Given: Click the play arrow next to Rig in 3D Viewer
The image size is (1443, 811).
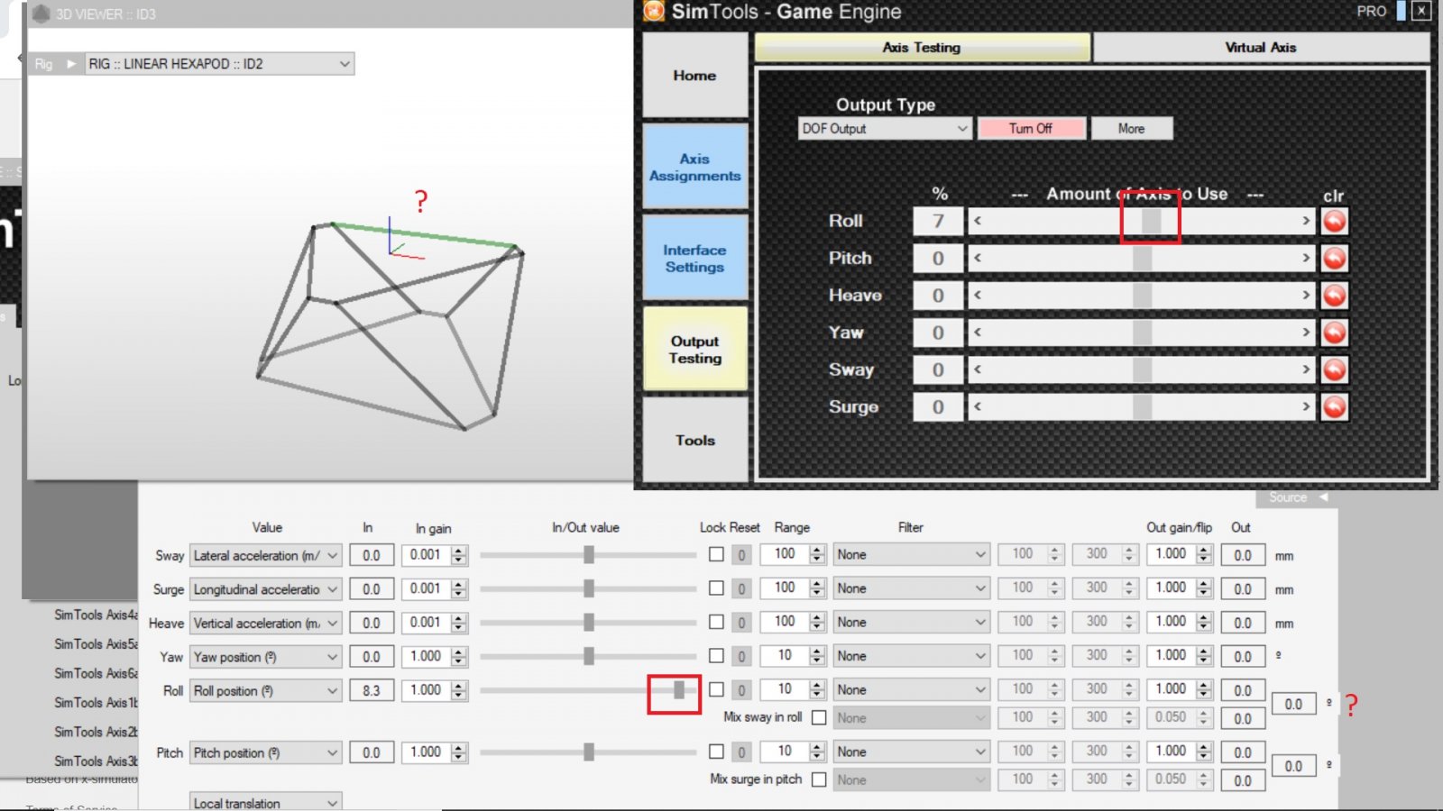Looking at the screenshot, I should (x=71, y=64).
